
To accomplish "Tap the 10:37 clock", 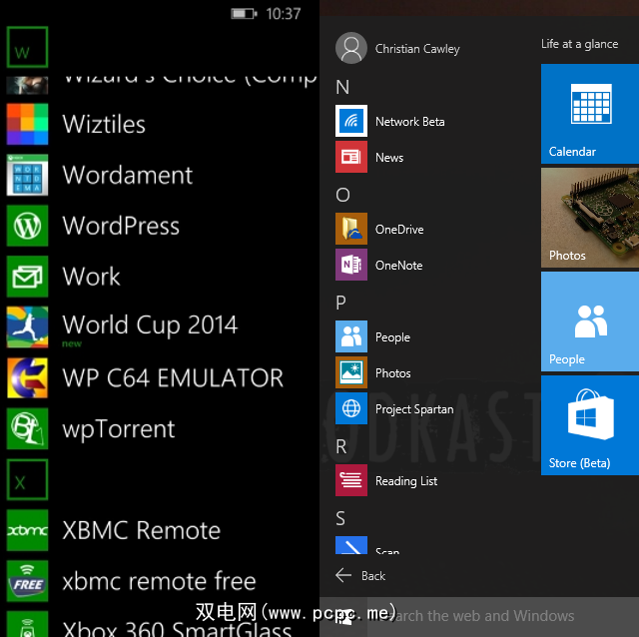I will click(x=284, y=14).
